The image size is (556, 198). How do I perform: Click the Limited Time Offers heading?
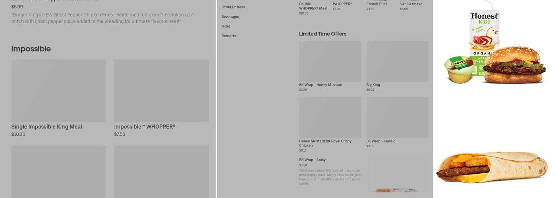coord(322,34)
